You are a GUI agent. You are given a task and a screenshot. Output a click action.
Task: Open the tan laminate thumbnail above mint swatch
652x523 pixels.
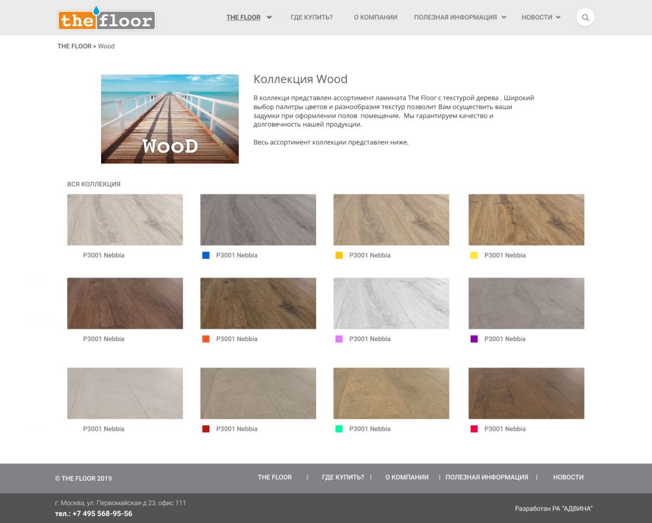pyautogui.click(x=391, y=393)
